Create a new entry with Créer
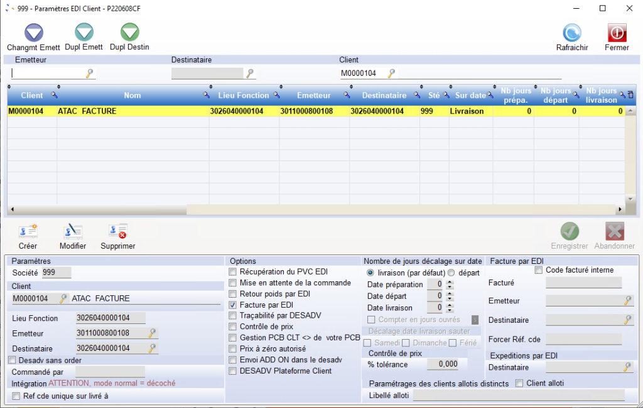Viewport: 643px width, 408px height. tap(28, 232)
